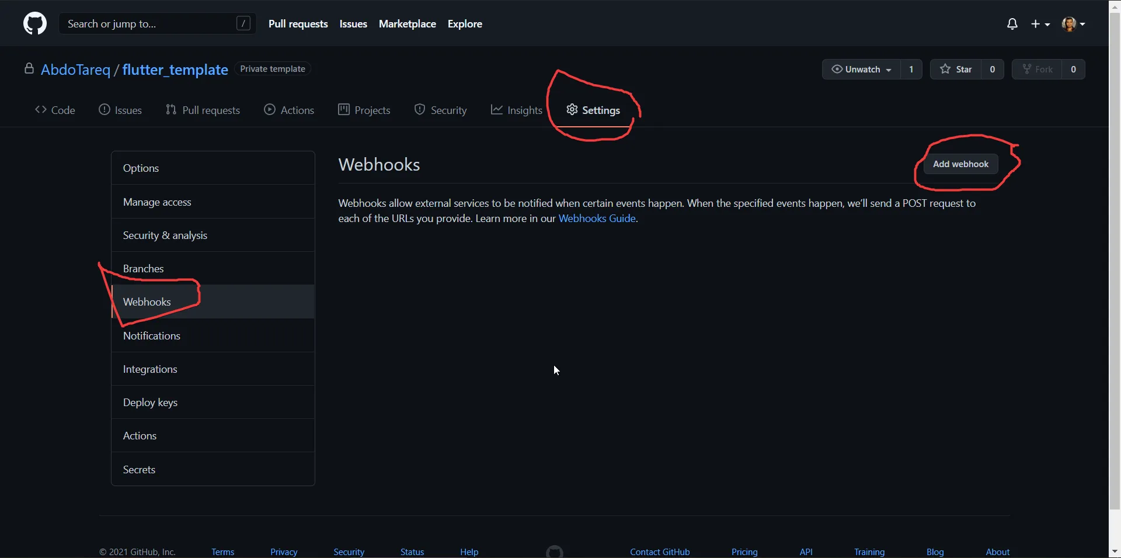Screen dimensions: 1121x558
Task: Click the slash shortcut key icon
Action: (x=243, y=23)
